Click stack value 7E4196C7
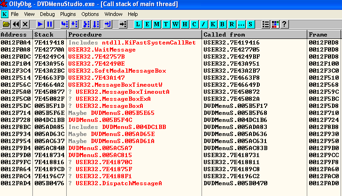Image resolution: width=342 pixels, height=196 pixels. (x=49, y=176)
